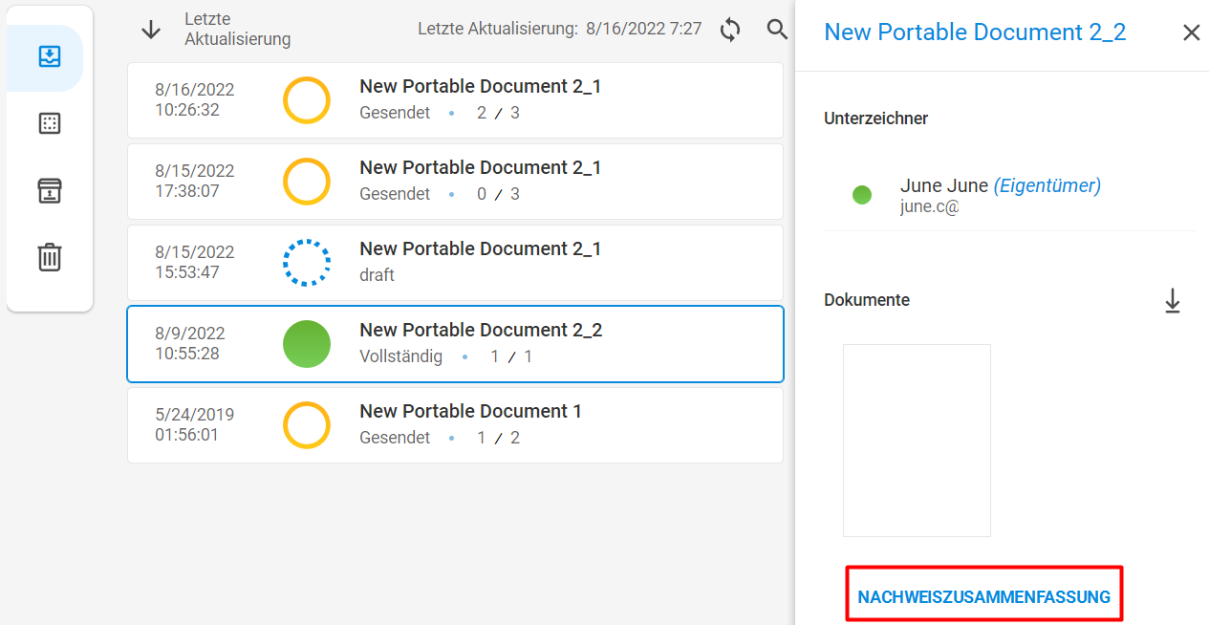Click the Unterzeichner heading
Image resolution: width=1209 pixels, height=625 pixels.
click(x=876, y=119)
